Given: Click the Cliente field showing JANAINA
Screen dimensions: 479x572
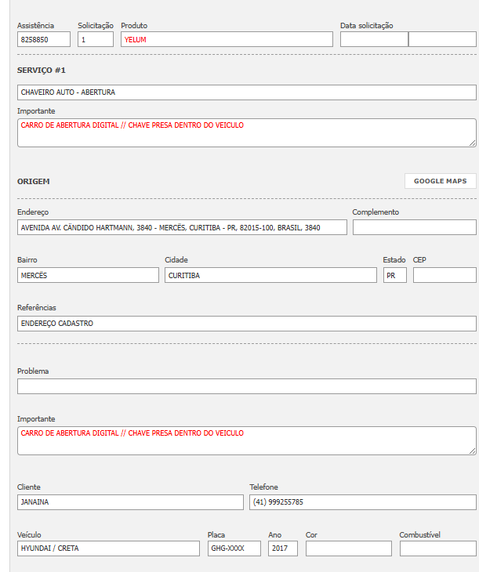Looking at the screenshot, I should pyautogui.click(x=130, y=502).
